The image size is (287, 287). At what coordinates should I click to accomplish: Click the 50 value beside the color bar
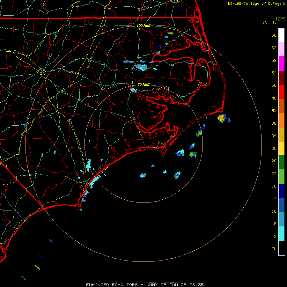click(x=274, y=85)
